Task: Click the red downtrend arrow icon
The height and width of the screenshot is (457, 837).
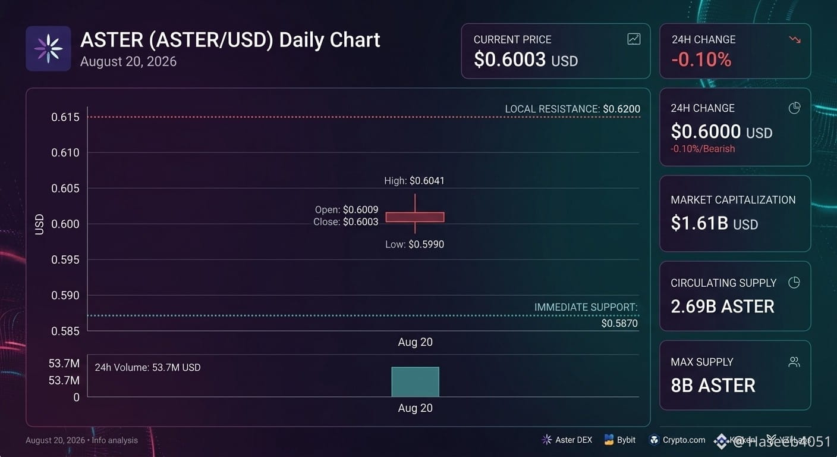Action: tap(795, 39)
